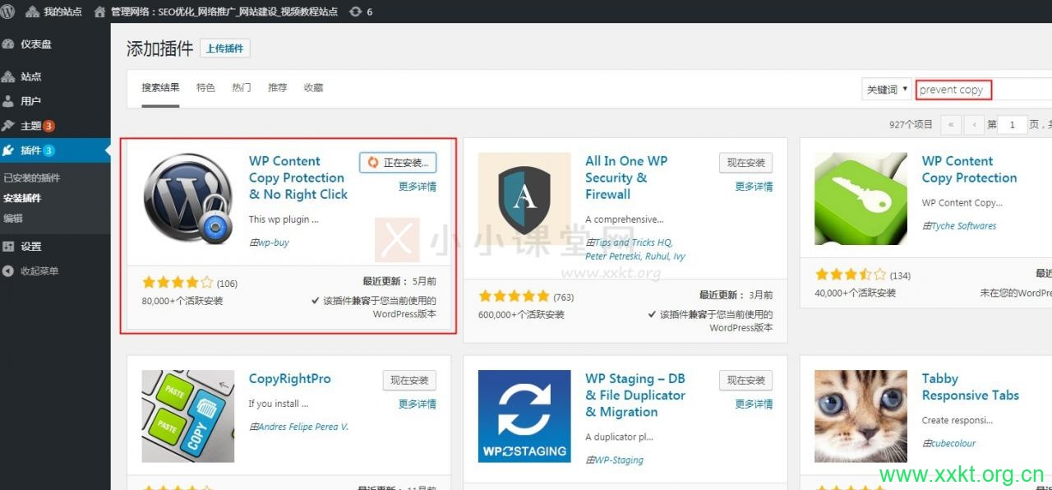Open the 关键词 search type dropdown
This screenshot has height=490, width=1052.
coord(887,90)
